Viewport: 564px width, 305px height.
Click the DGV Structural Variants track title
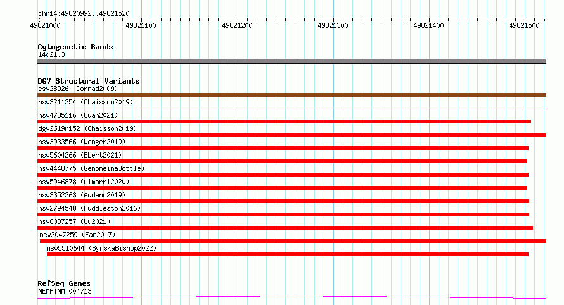coord(89,81)
